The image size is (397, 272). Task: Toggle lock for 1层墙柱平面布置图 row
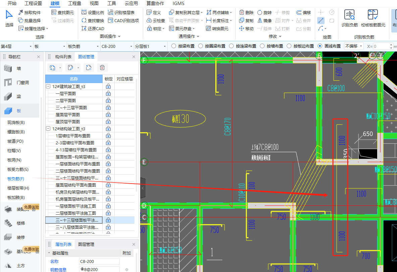(108, 136)
